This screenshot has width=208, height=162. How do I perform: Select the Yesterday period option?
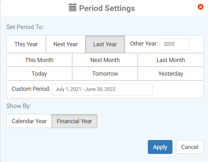(x=171, y=74)
